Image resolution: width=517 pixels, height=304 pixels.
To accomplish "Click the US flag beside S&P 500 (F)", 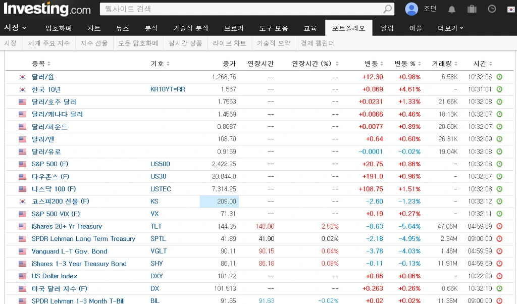I will tap(22, 164).
